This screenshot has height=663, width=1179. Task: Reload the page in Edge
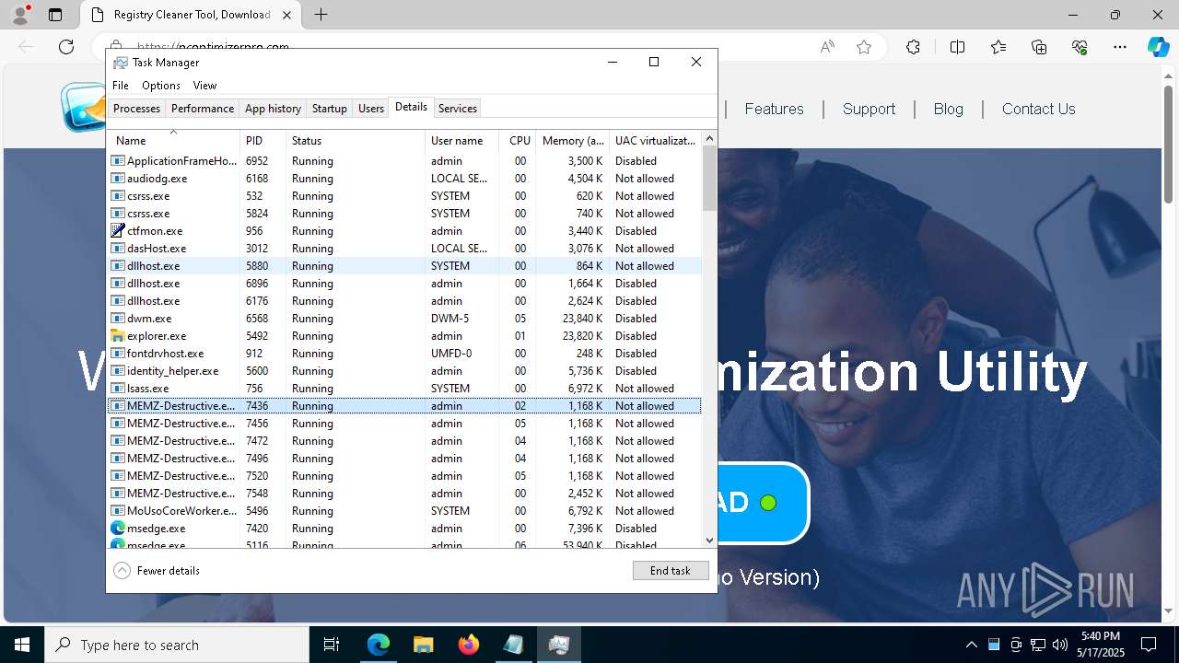pyautogui.click(x=66, y=47)
